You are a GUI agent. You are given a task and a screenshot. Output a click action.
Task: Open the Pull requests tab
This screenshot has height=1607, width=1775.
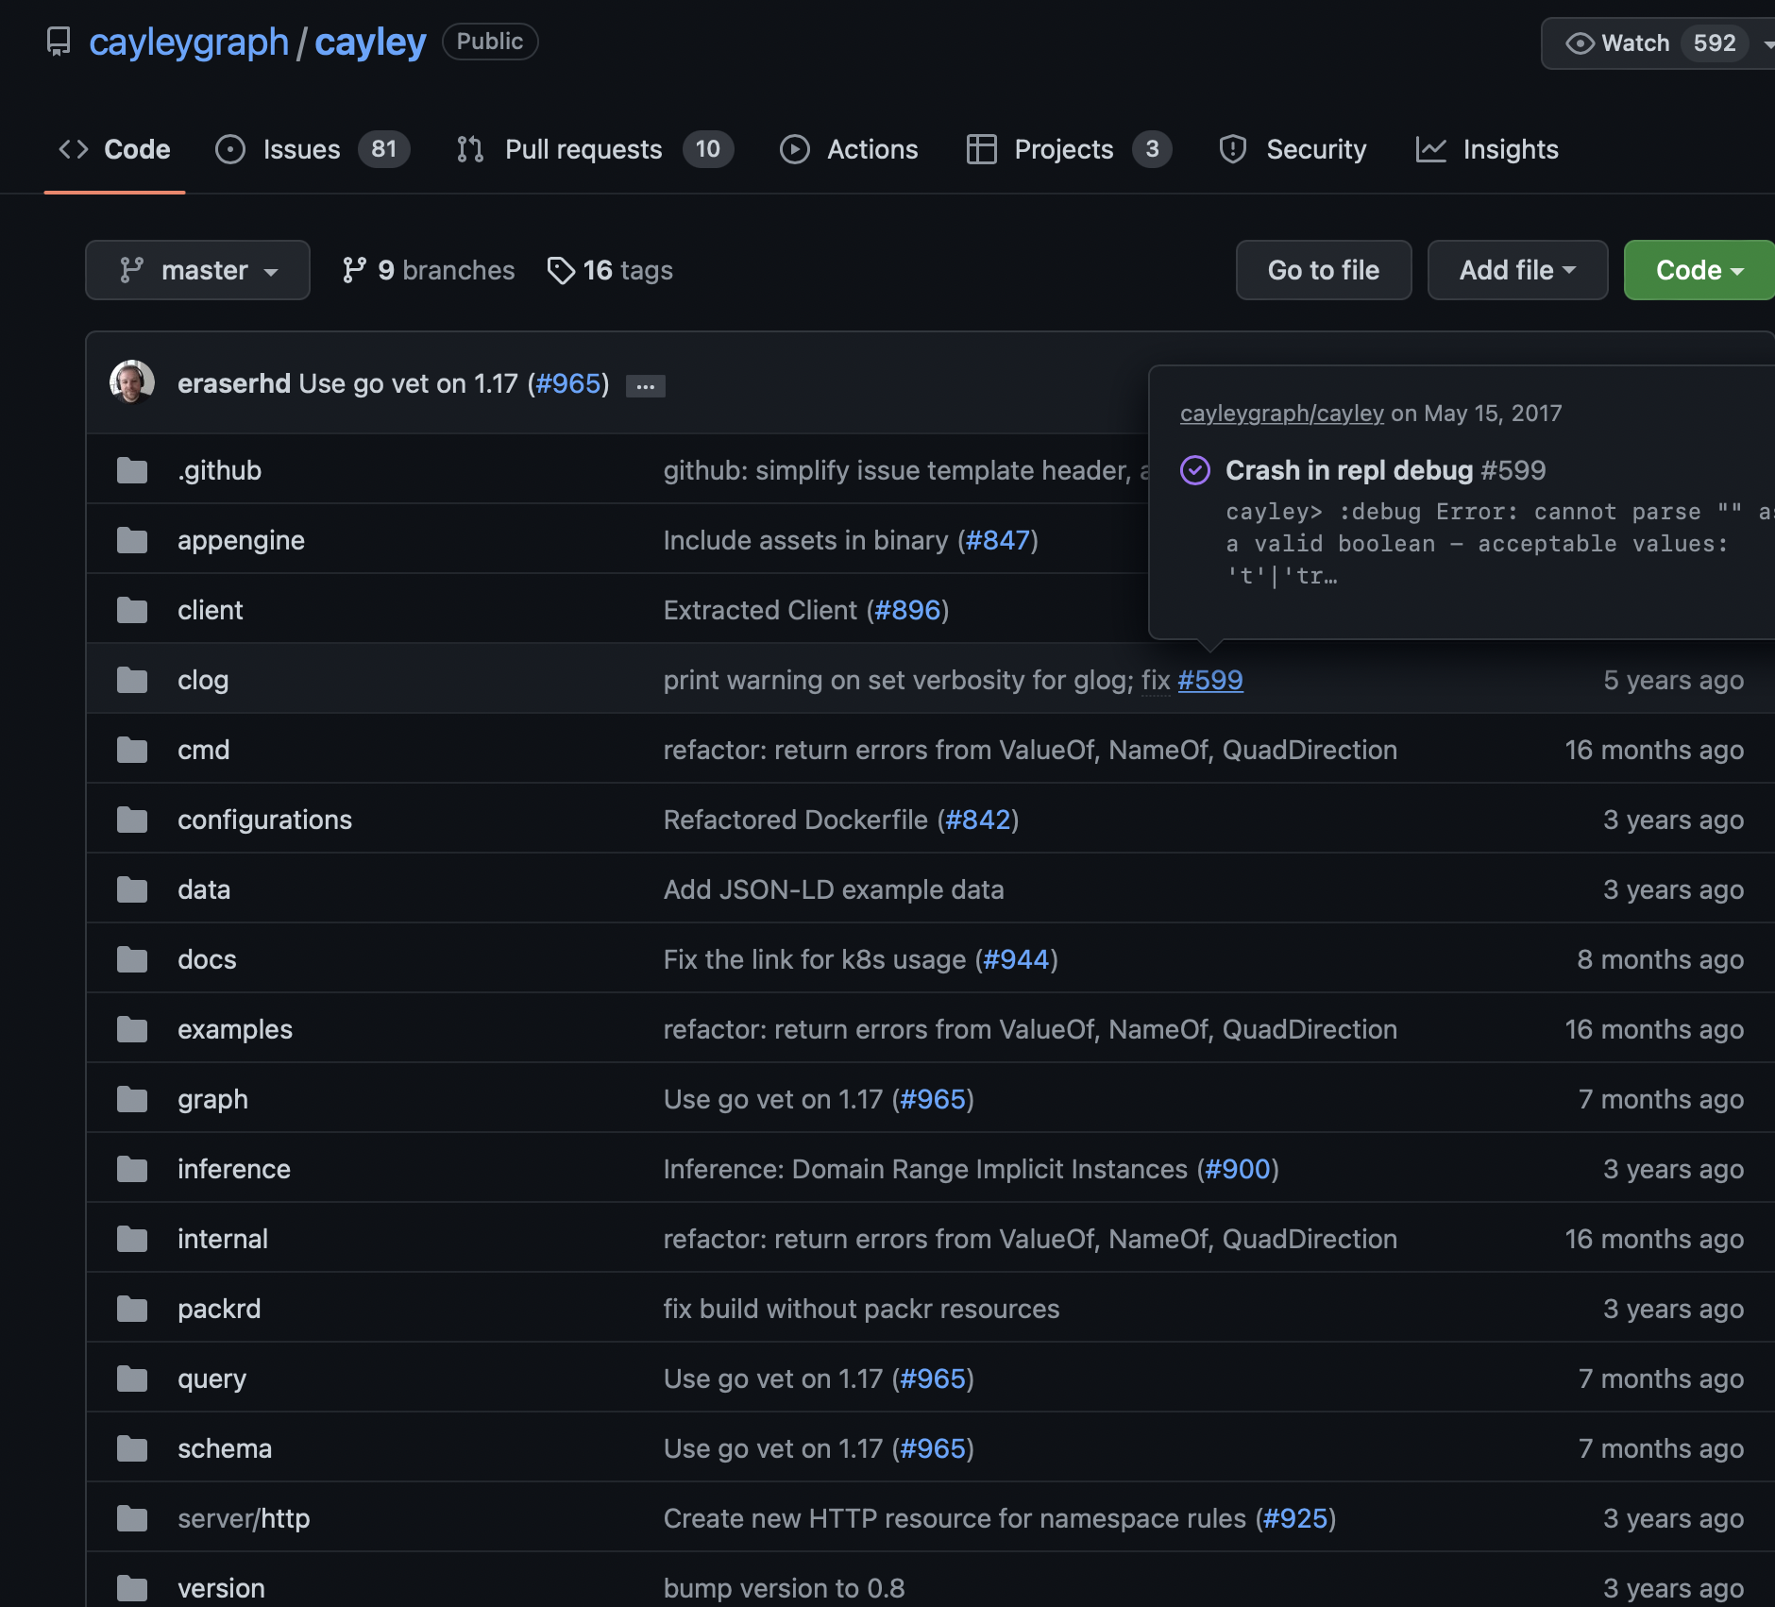point(583,149)
